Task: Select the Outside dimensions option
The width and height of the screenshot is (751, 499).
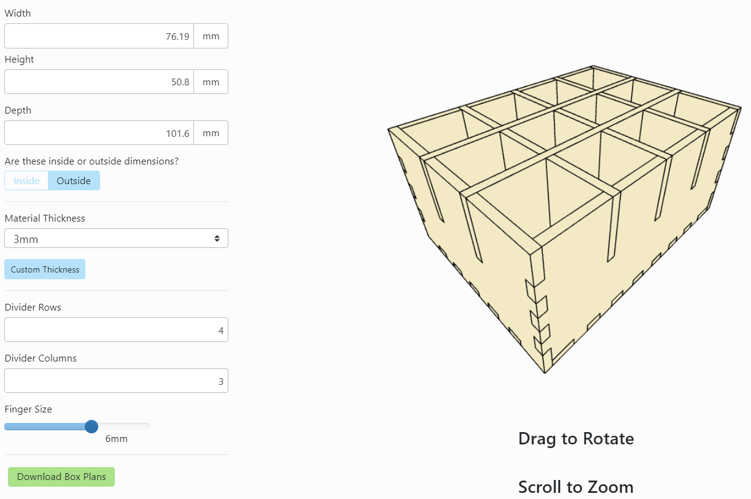Action: coord(74,181)
